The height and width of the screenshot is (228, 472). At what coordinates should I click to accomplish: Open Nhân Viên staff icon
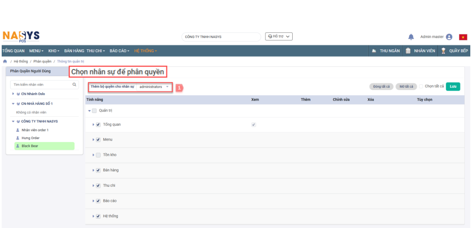pos(408,51)
